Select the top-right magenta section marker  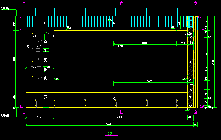(196, 4)
